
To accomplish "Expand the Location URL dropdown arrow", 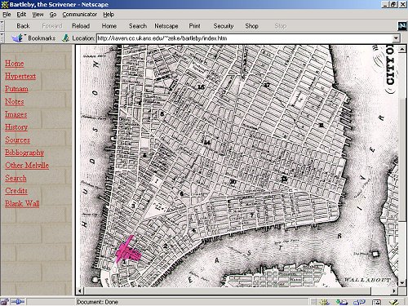I will click(x=396, y=38).
